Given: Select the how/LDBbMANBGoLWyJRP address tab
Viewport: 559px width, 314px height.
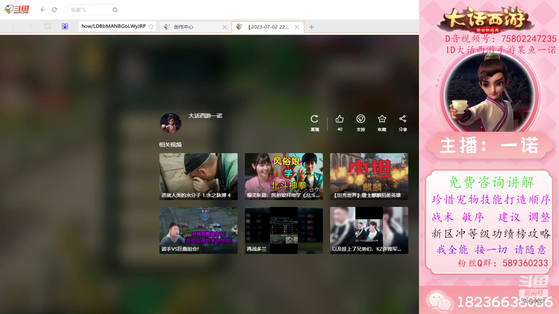Looking at the screenshot, I should pos(117,26).
